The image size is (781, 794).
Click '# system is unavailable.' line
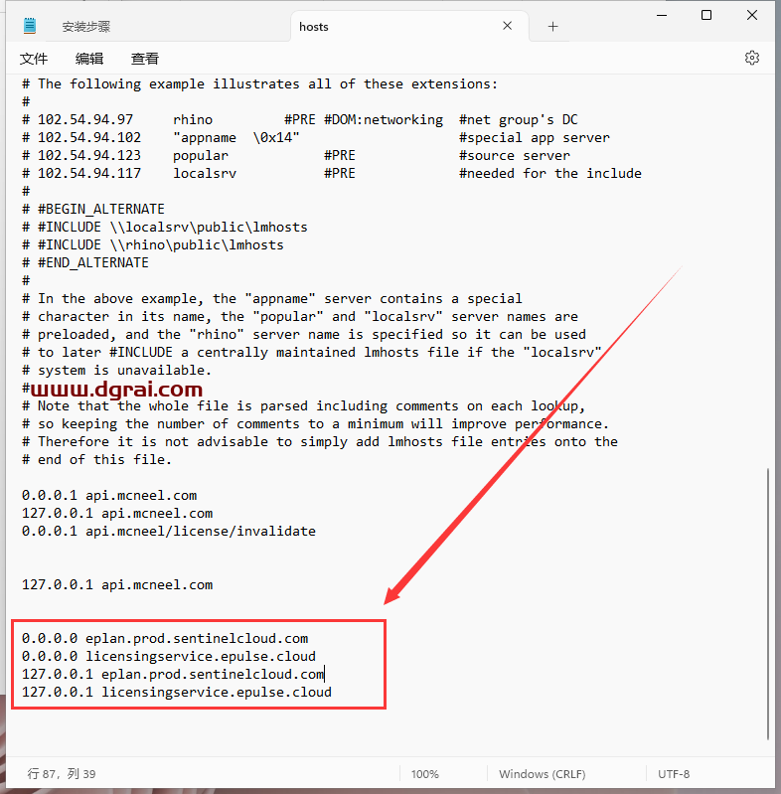point(116,370)
